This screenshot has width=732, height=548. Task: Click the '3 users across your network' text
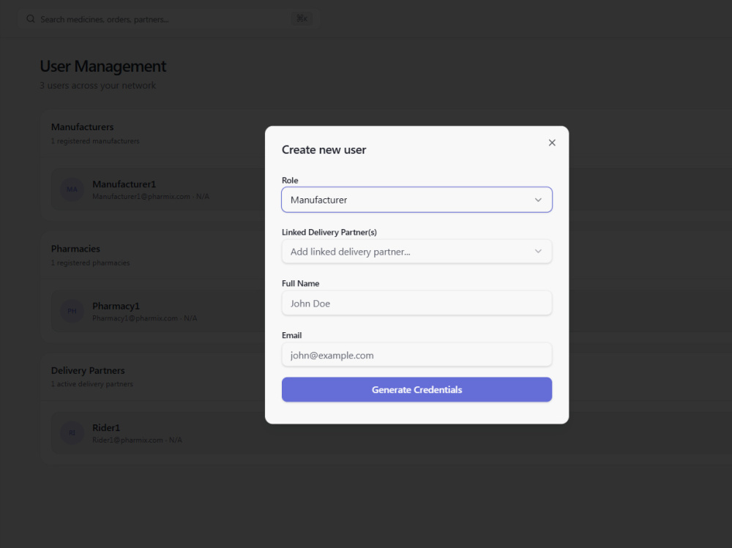[x=98, y=86]
